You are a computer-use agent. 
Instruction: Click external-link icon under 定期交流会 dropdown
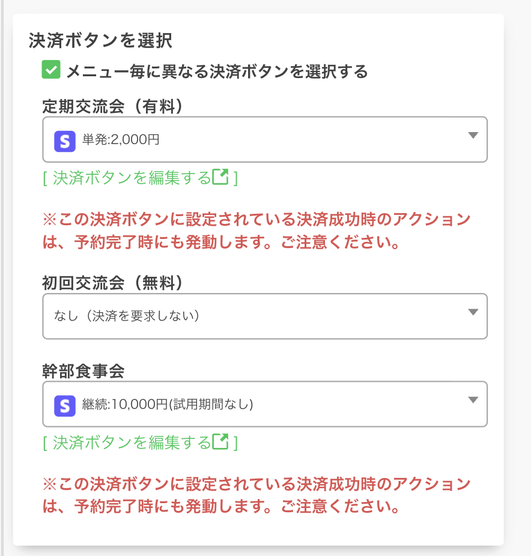point(221,177)
